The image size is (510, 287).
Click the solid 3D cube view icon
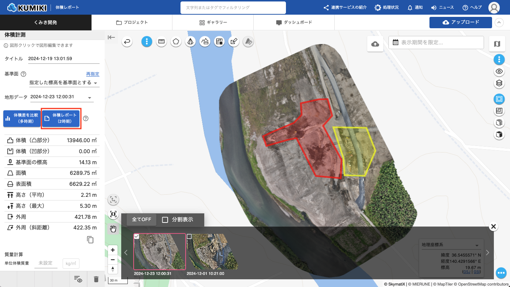498,135
